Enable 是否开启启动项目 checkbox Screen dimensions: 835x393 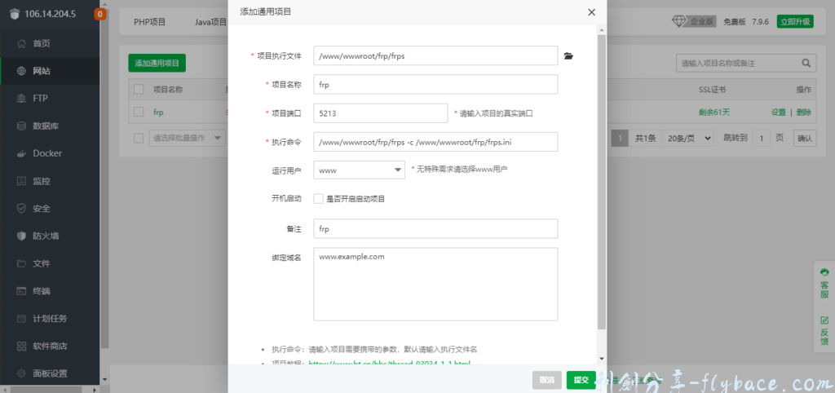point(319,199)
